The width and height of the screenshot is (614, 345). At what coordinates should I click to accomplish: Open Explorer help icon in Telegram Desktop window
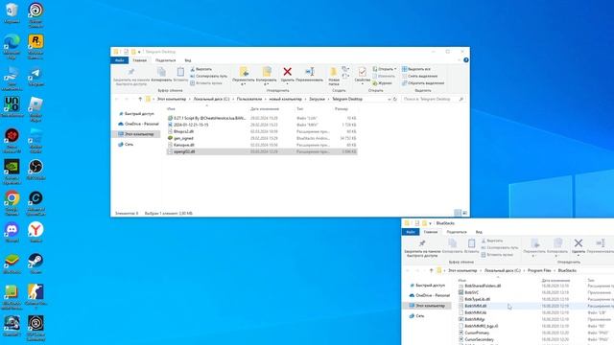(x=466, y=60)
